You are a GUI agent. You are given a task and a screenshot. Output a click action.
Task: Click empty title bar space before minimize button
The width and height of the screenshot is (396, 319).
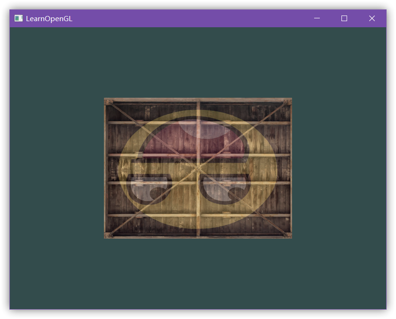188,18
